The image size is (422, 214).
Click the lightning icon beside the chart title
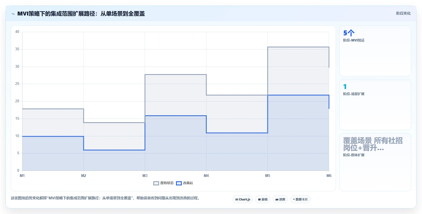tap(13, 14)
